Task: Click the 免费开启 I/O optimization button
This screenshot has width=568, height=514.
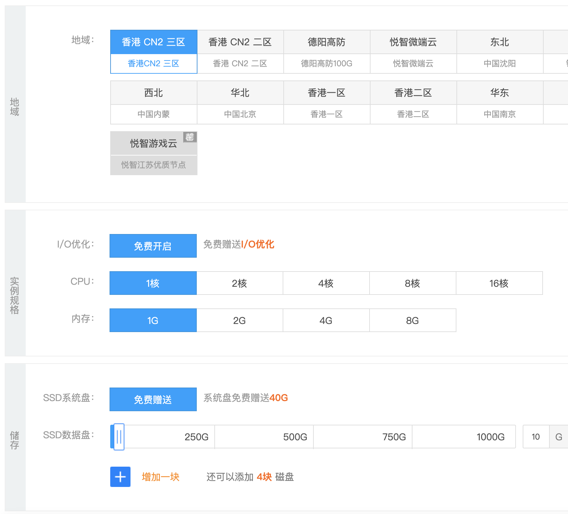Action: tap(153, 246)
